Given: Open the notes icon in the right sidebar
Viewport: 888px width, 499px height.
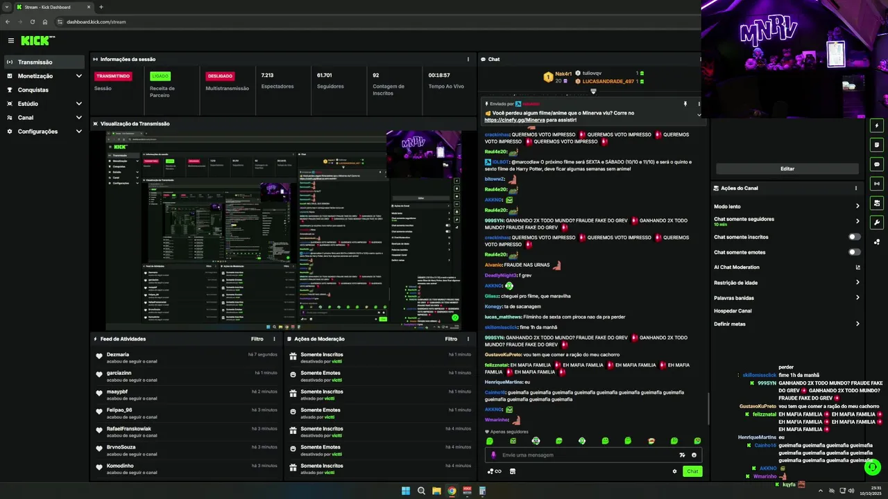Looking at the screenshot, I should (877, 145).
